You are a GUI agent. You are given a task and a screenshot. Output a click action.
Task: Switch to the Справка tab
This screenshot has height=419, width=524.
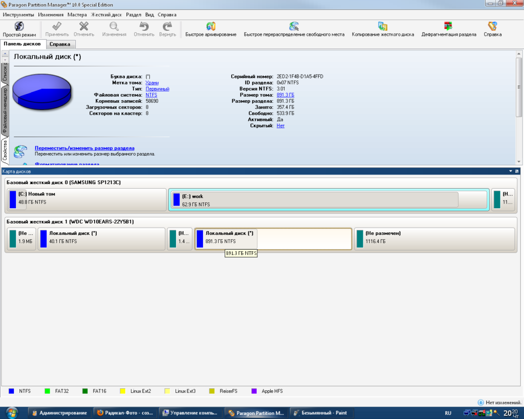click(60, 44)
